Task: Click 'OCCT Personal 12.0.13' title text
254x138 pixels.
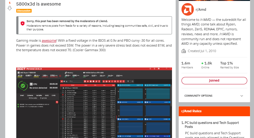Action: 29,69
